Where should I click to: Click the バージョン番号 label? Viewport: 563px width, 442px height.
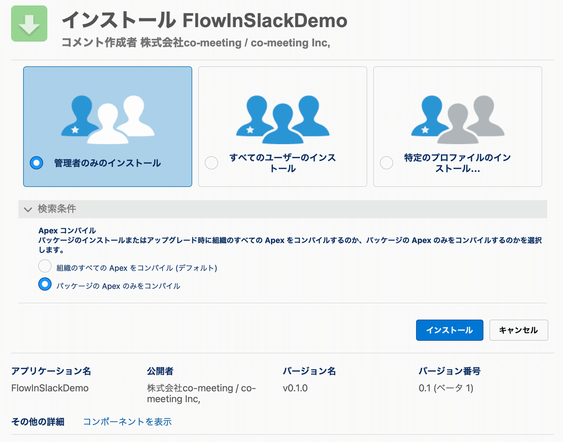tap(449, 371)
